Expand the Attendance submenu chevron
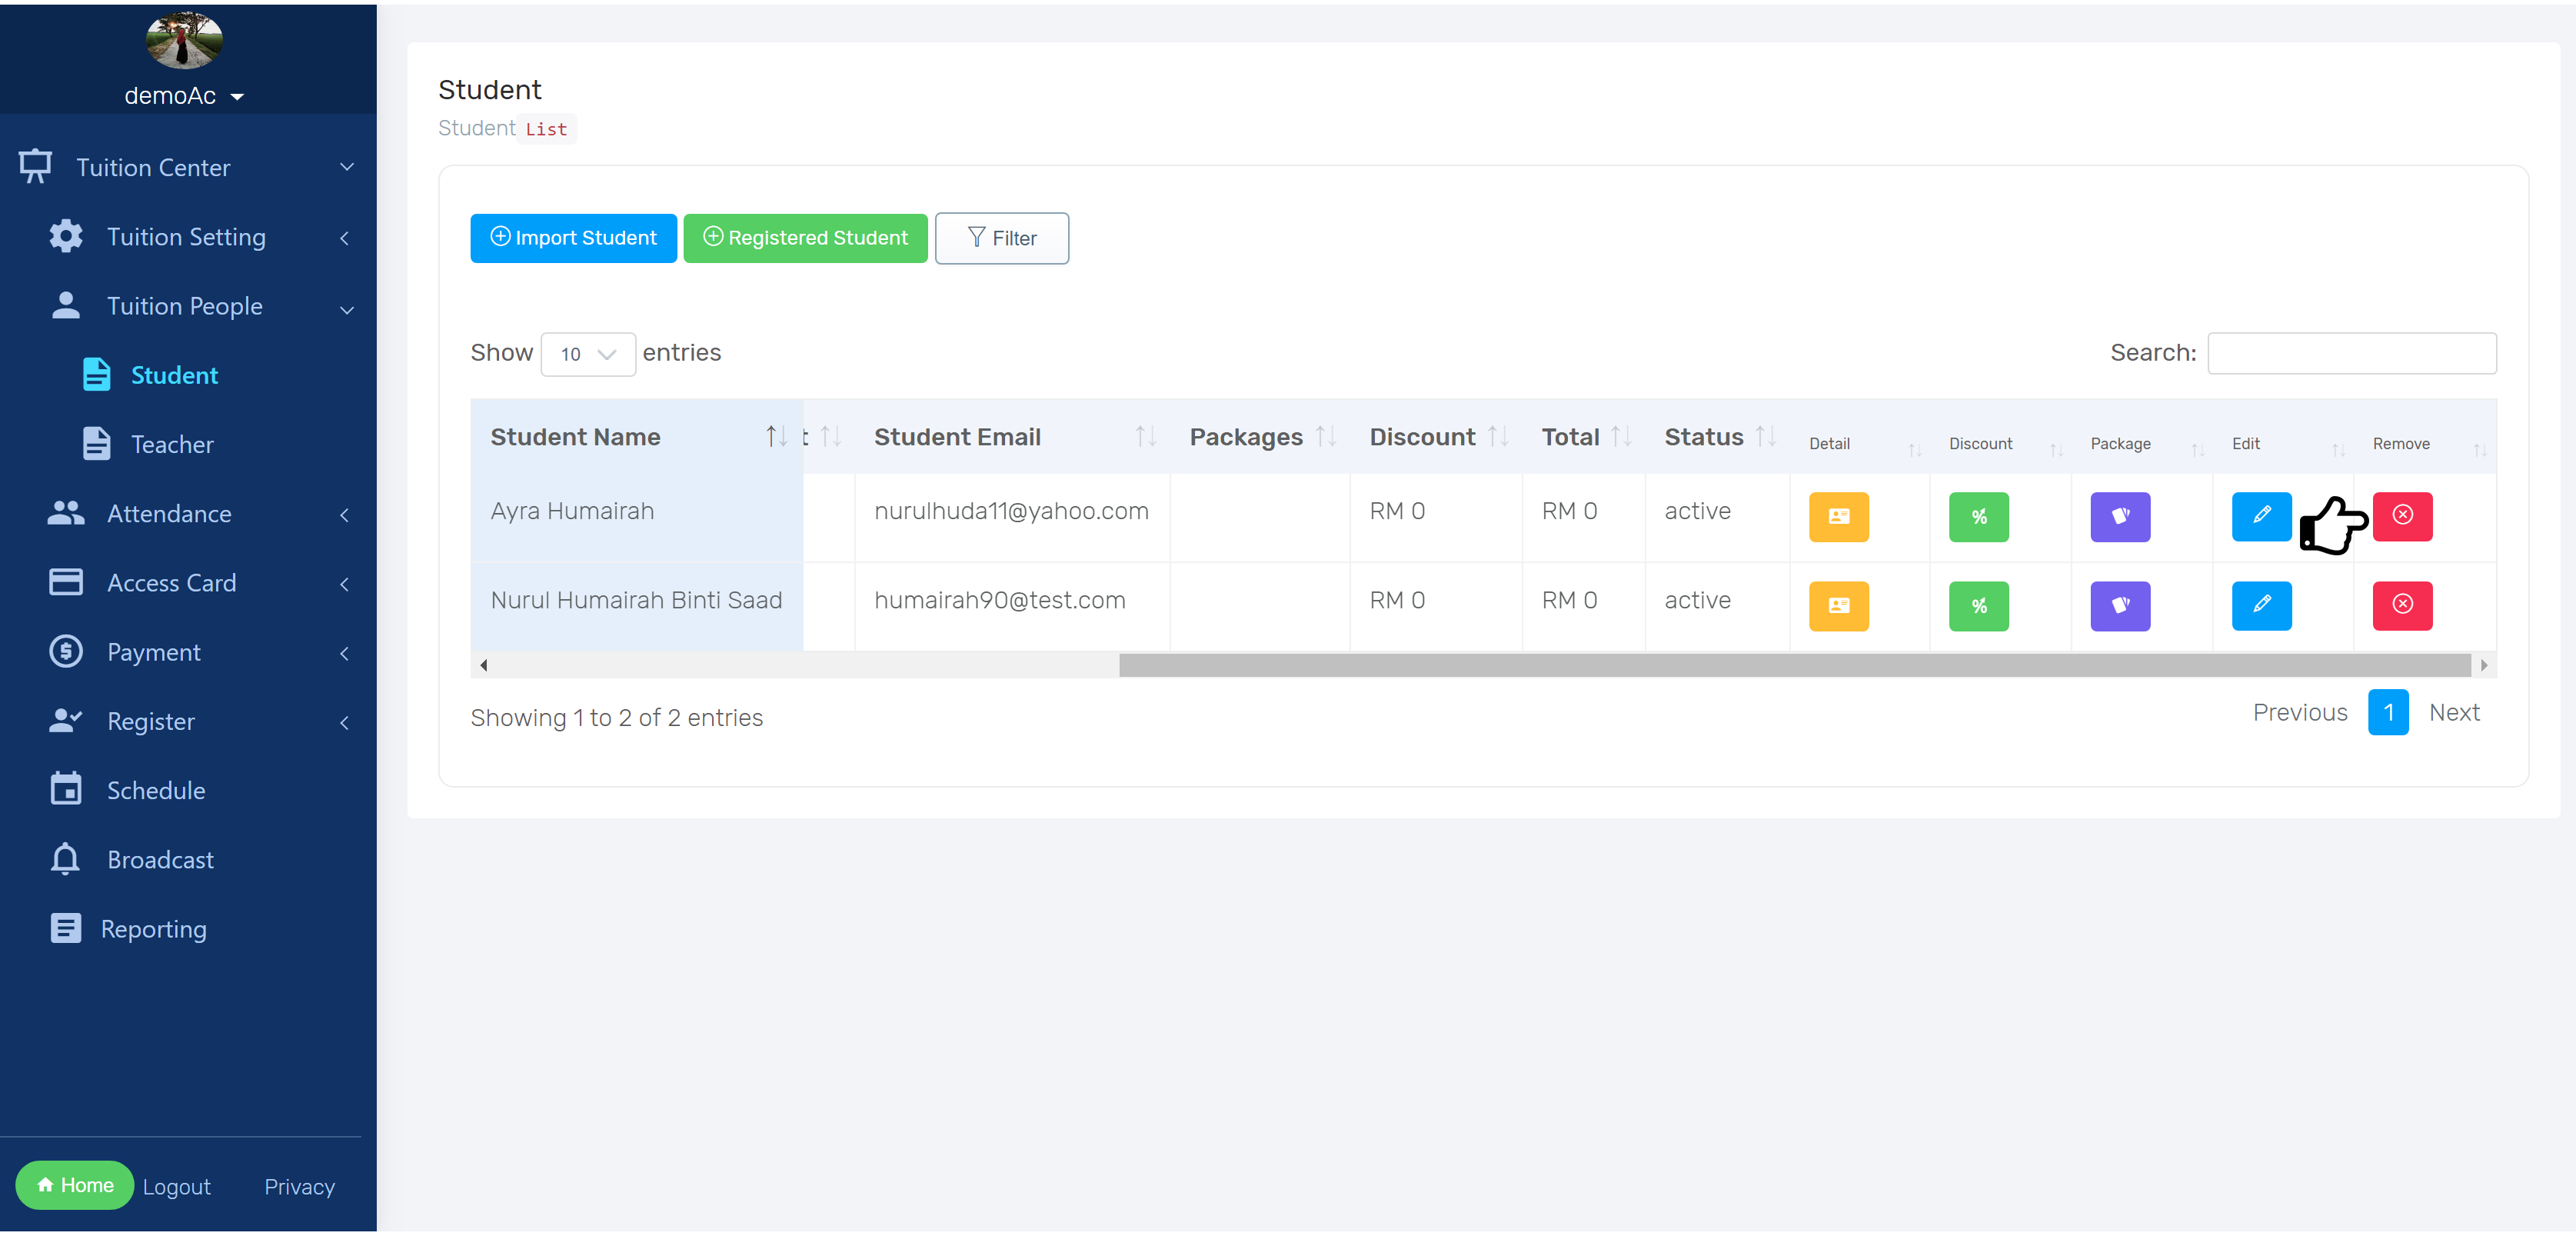Viewport: 2576px width, 1236px height. (x=344, y=515)
